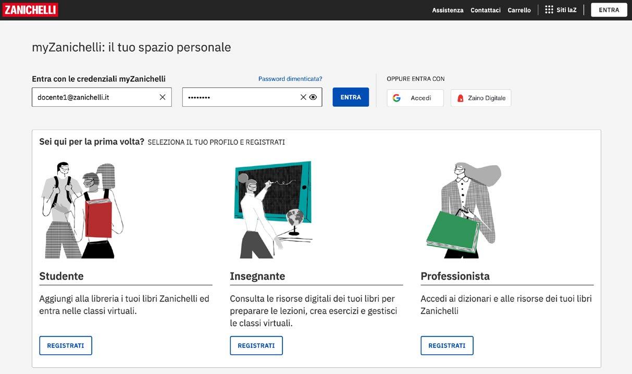Click the top-right white ENTRA button

[x=609, y=10]
